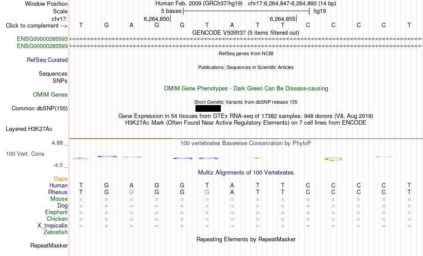The height and width of the screenshot is (256, 423).
Task: Click the olive conservation loop in PhyloP track
Action: [x=334, y=159]
